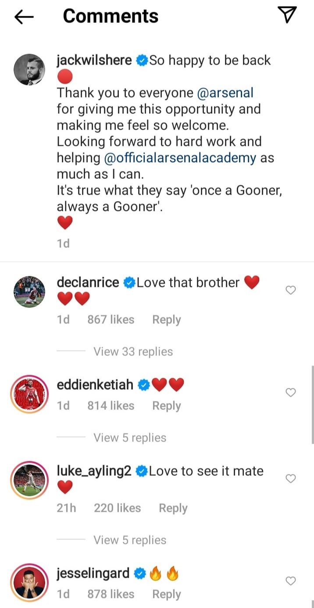This screenshot has height=608, width=314.
Task: Reply to luke_ayling2's comment
Action: tap(173, 508)
